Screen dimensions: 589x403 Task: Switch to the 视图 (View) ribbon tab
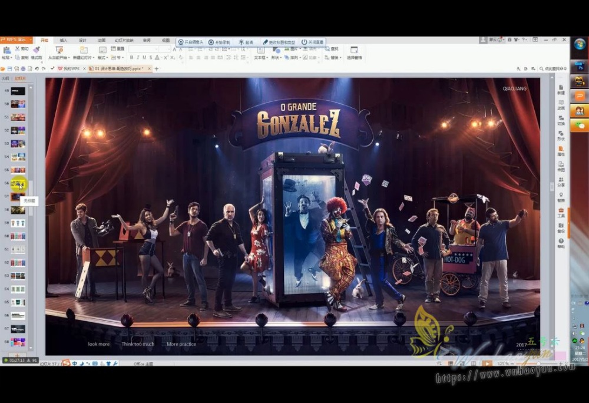click(166, 40)
